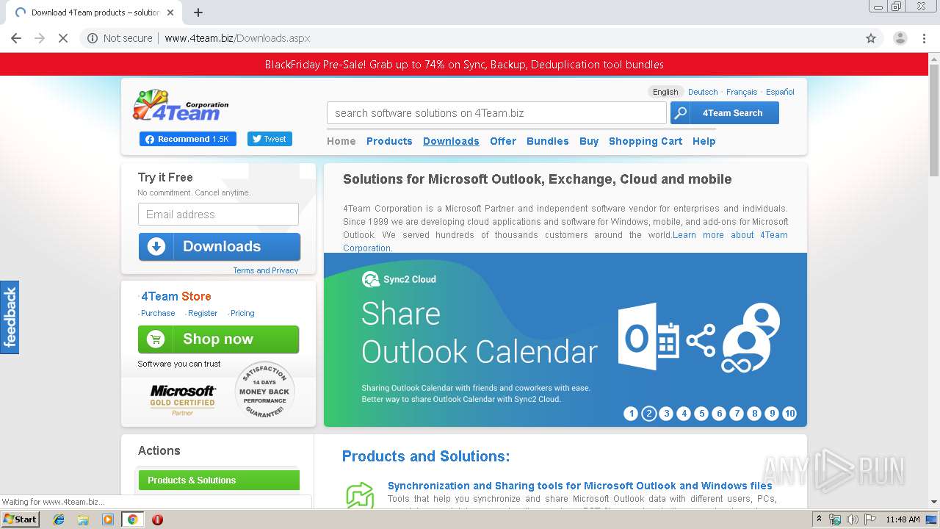This screenshot has width=940, height=529.
Task: Open the Offer menu item
Action: tap(503, 141)
